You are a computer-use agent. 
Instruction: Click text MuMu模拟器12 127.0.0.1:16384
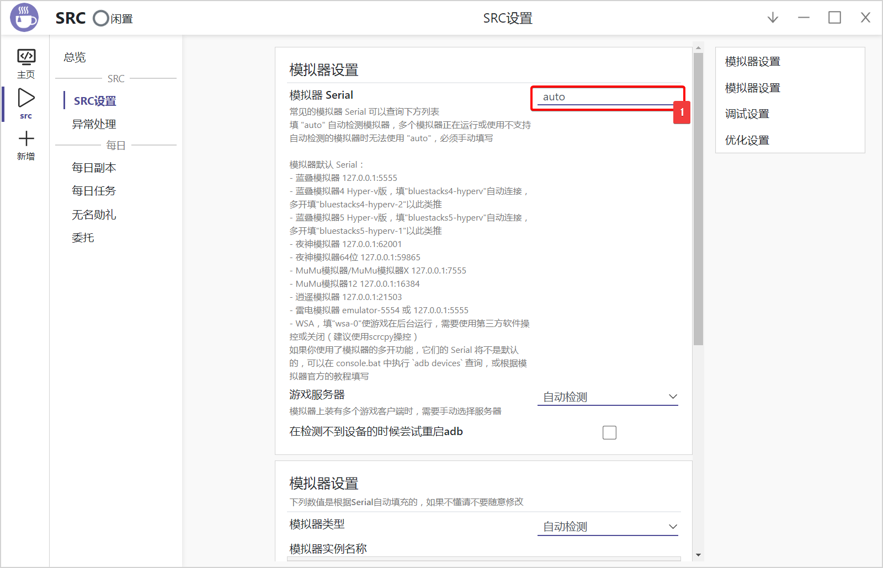358,284
